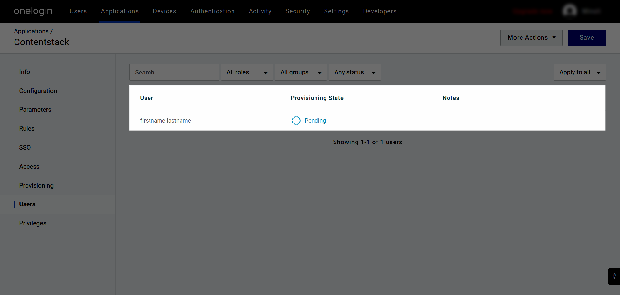This screenshot has height=295, width=620.
Task: Open the Devices top menu
Action: [x=165, y=11]
